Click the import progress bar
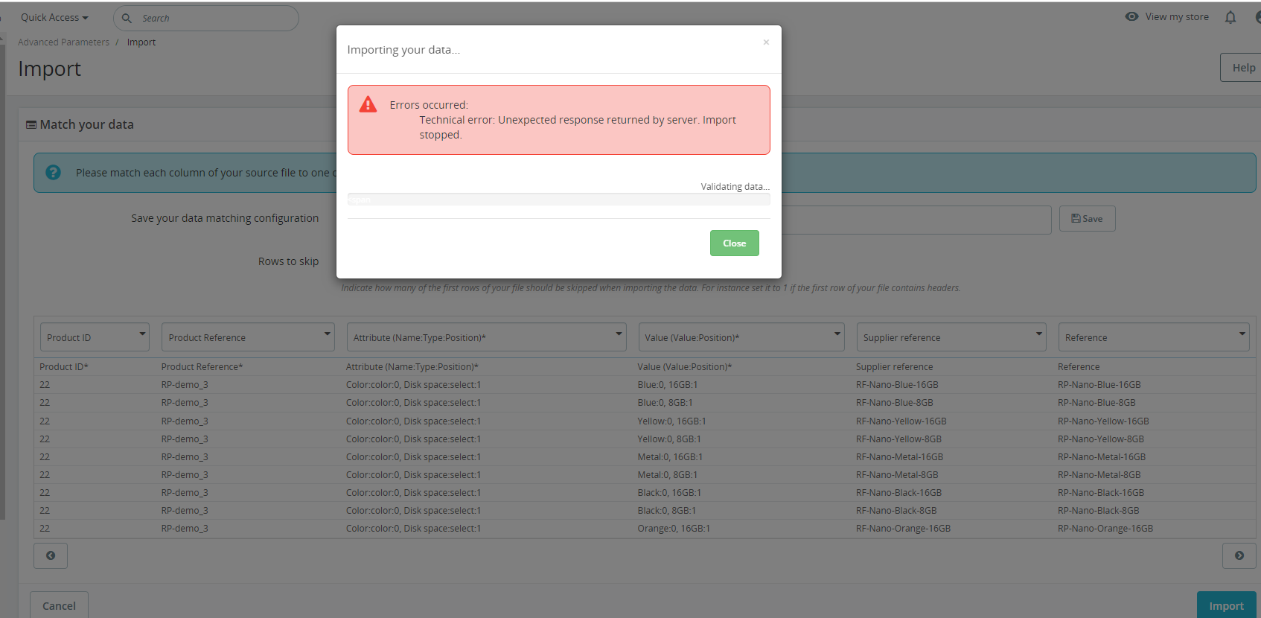The width and height of the screenshot is (1261, 618). (558, 200)
